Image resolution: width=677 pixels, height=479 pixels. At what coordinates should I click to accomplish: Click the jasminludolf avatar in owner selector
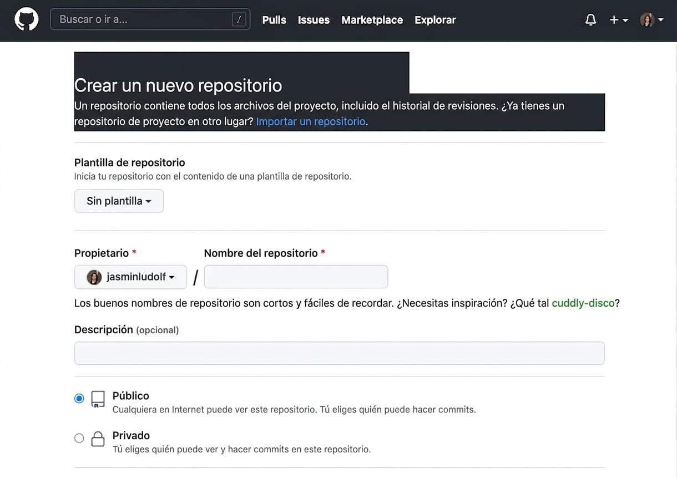tap(94, 277)
